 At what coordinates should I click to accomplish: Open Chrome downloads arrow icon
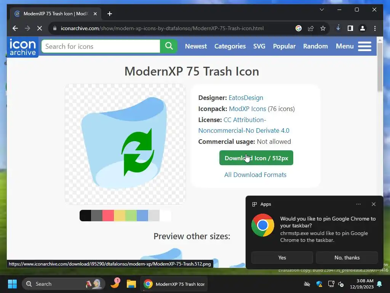click(338, 28)
